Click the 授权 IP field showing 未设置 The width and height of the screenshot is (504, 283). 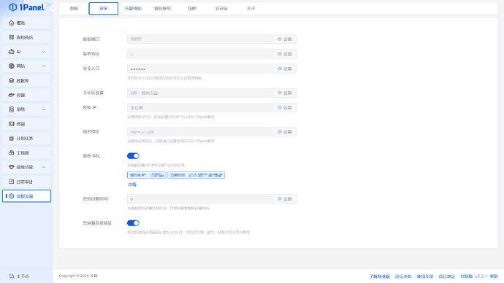tap(200, 107)
